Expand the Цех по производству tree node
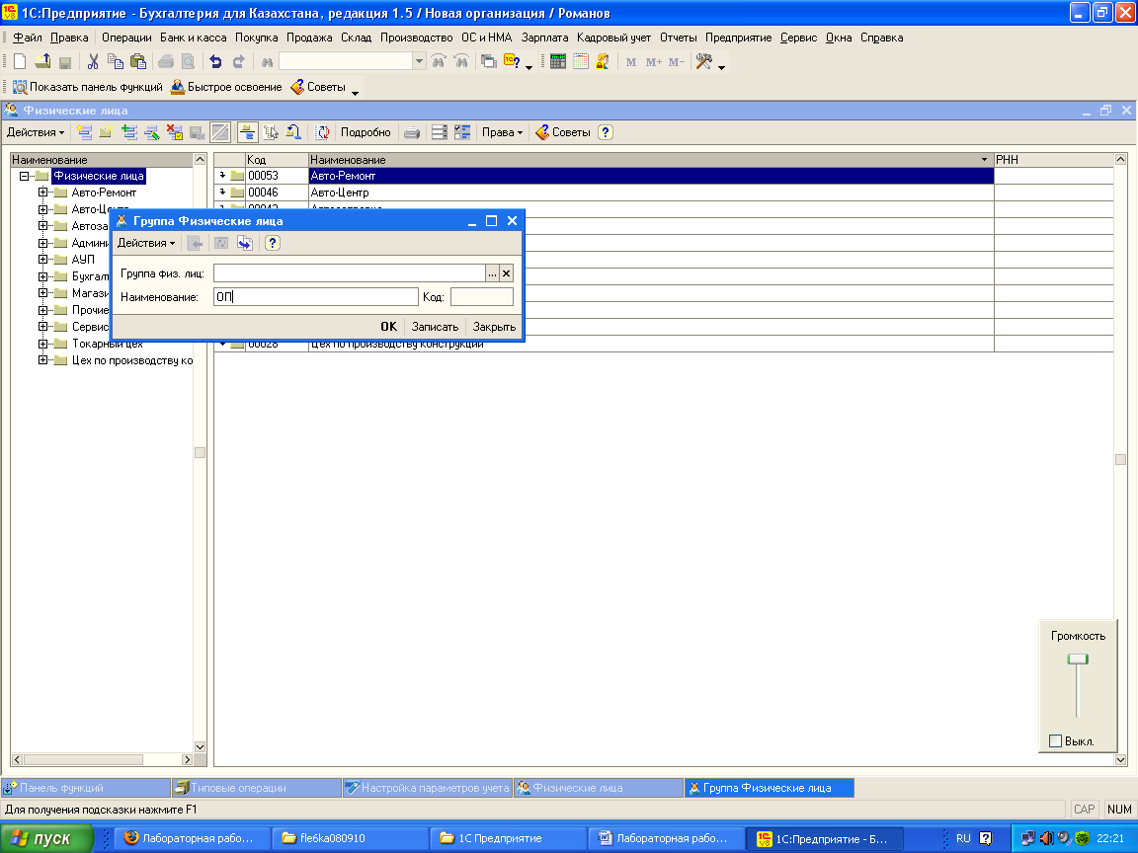The height and width of the screenshot is (853, 1138). (x=42, y=359)
